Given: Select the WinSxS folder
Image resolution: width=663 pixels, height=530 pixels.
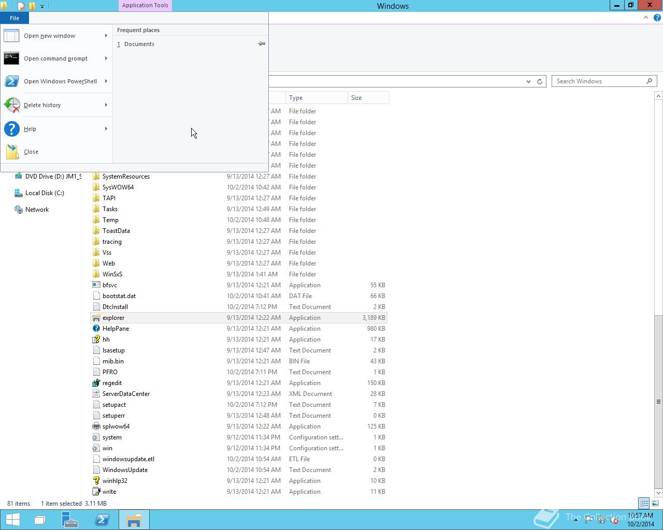Looking at the screenshot, I should click(x=112, y=274).
